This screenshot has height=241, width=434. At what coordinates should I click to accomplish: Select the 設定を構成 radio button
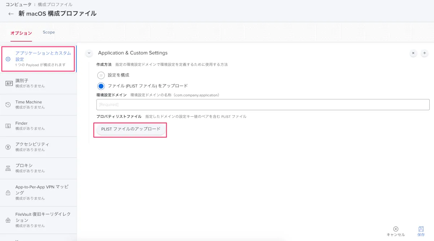(101, 75)
